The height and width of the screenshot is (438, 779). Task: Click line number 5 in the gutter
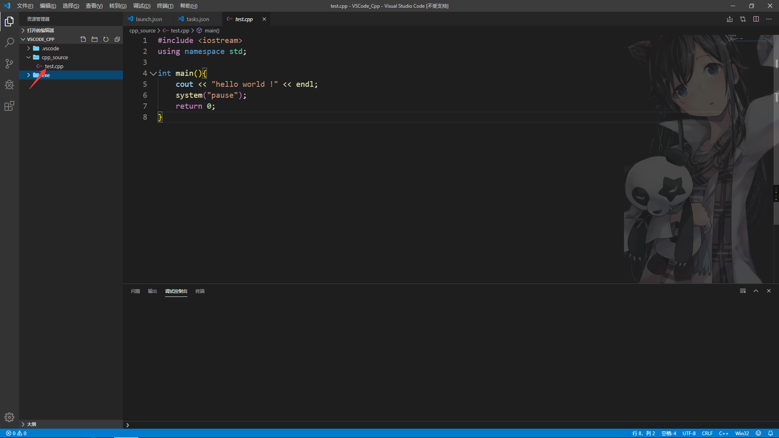pyautogui.click(x=145, y=84)
